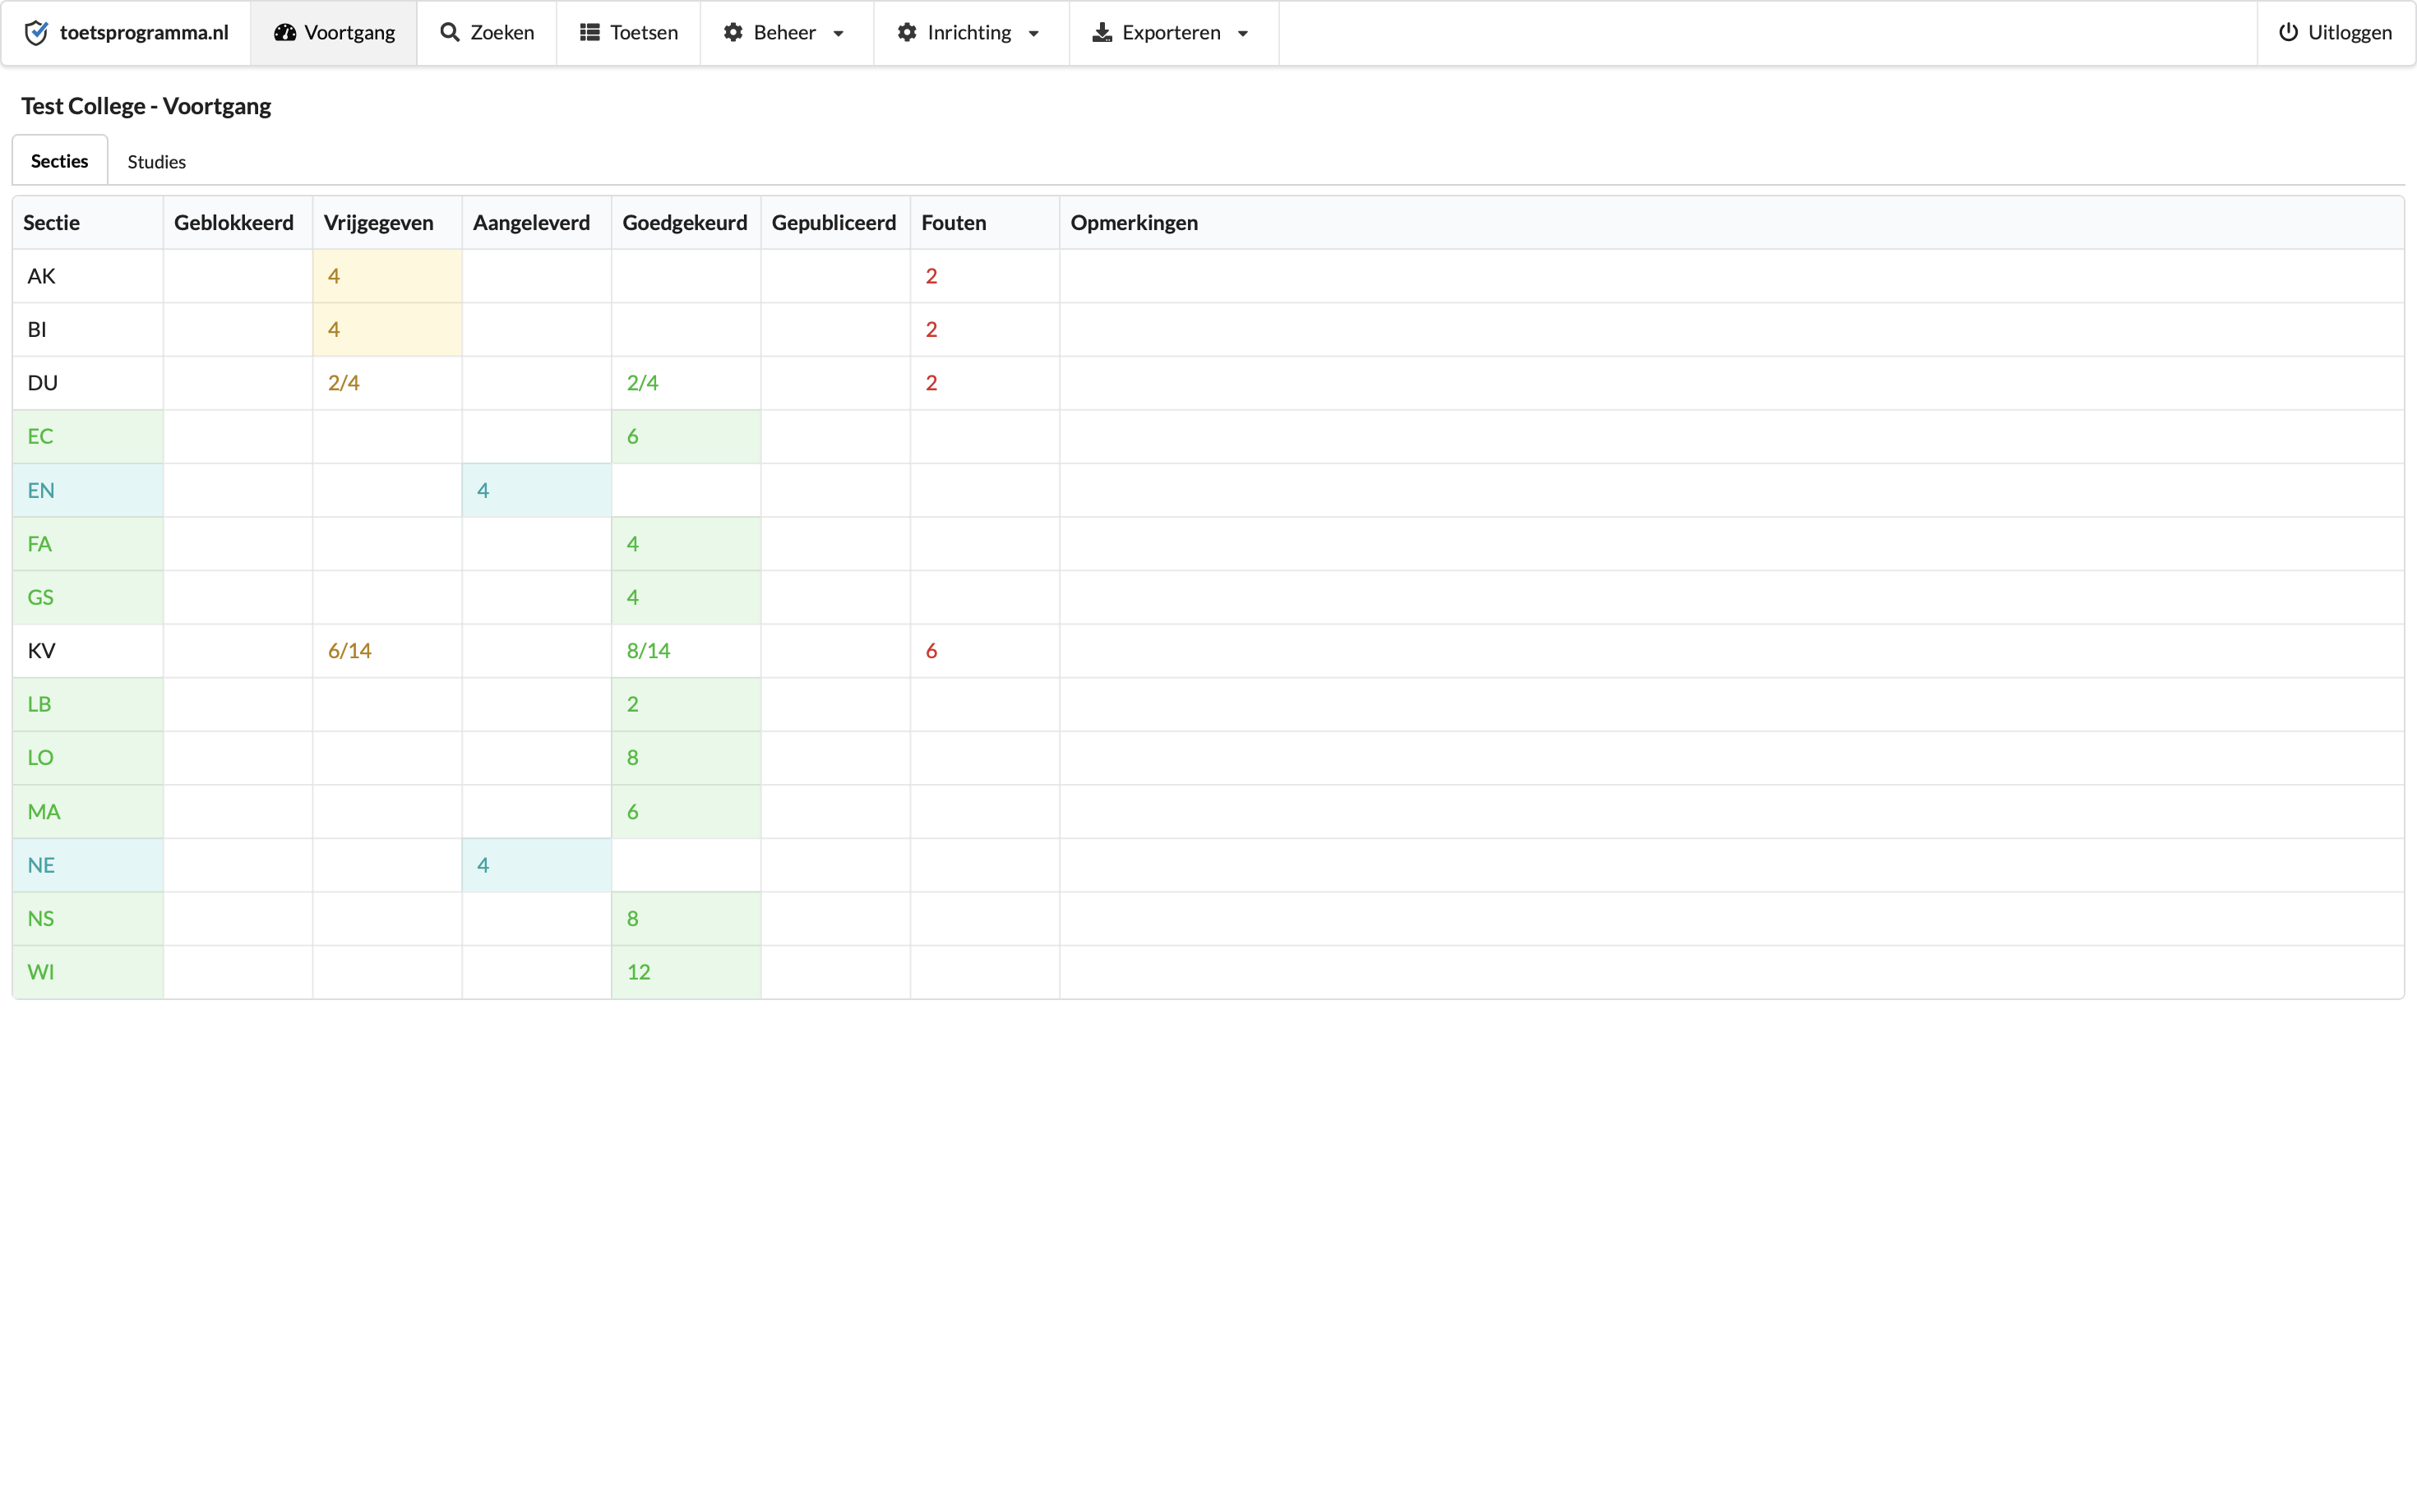Screen dimensions: 2417x1512
Task: Expand the Inrichting dropdown arrow
Action: click(x=1033, y=34)
